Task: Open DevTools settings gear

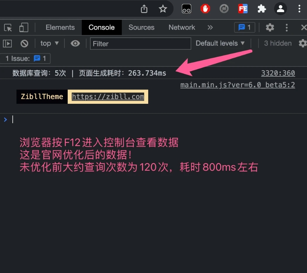Action: (270, 27)
